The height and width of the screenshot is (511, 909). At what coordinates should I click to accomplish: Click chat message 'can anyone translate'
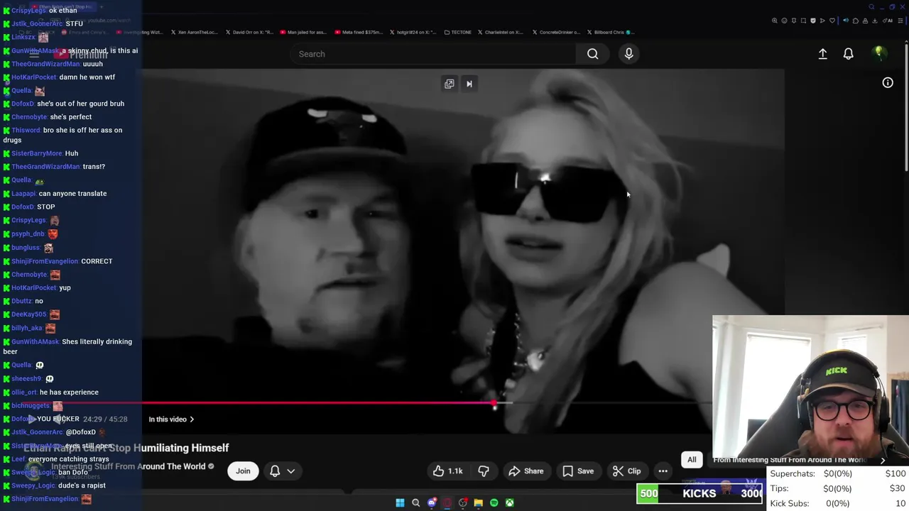pos(72,194)
